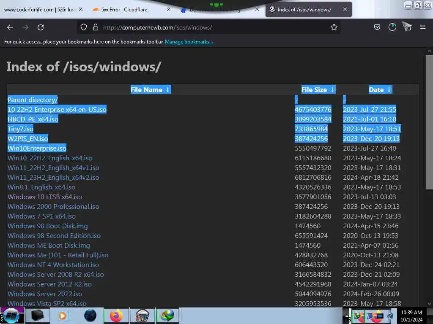
Task: Bookmark this page with the star
Action: point(334,27)
